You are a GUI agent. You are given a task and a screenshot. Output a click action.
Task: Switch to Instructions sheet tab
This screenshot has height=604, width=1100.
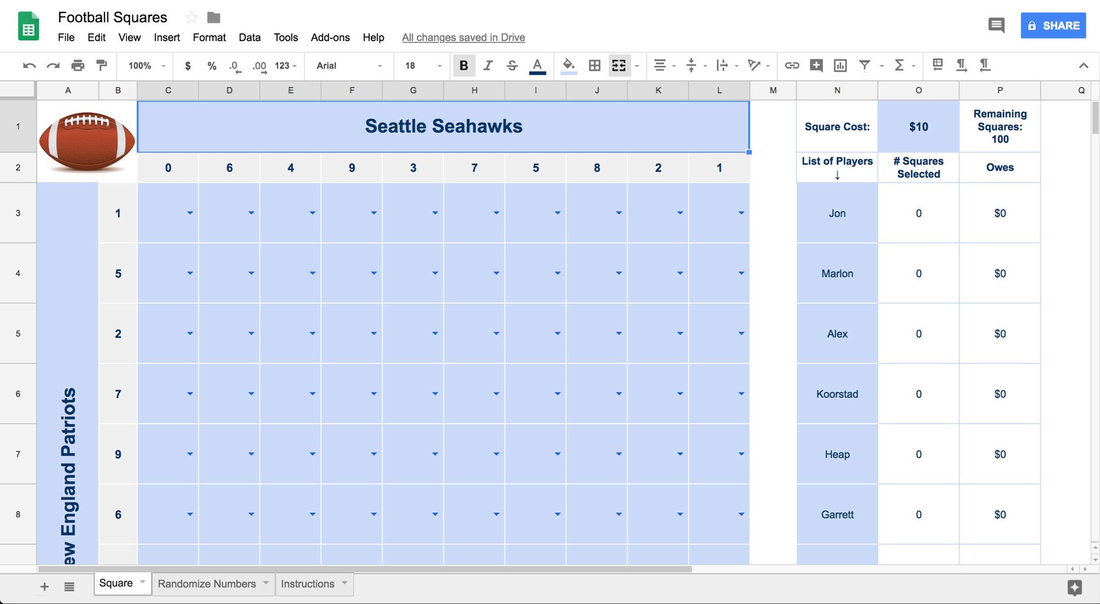click(x=314, y=584)
